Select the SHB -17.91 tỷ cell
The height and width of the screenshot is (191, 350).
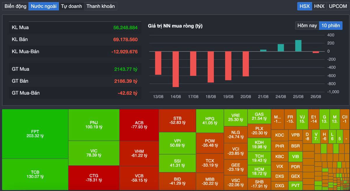pyautogui.click(x=259, y=184)
